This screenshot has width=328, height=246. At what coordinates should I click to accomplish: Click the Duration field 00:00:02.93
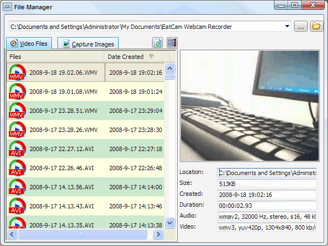click(267, 206)
